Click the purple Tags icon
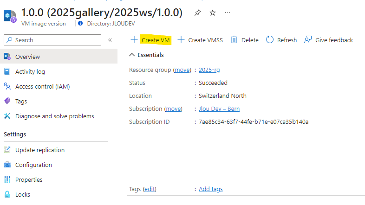Screen dimensions: 365x205 [x=7, y=101]
